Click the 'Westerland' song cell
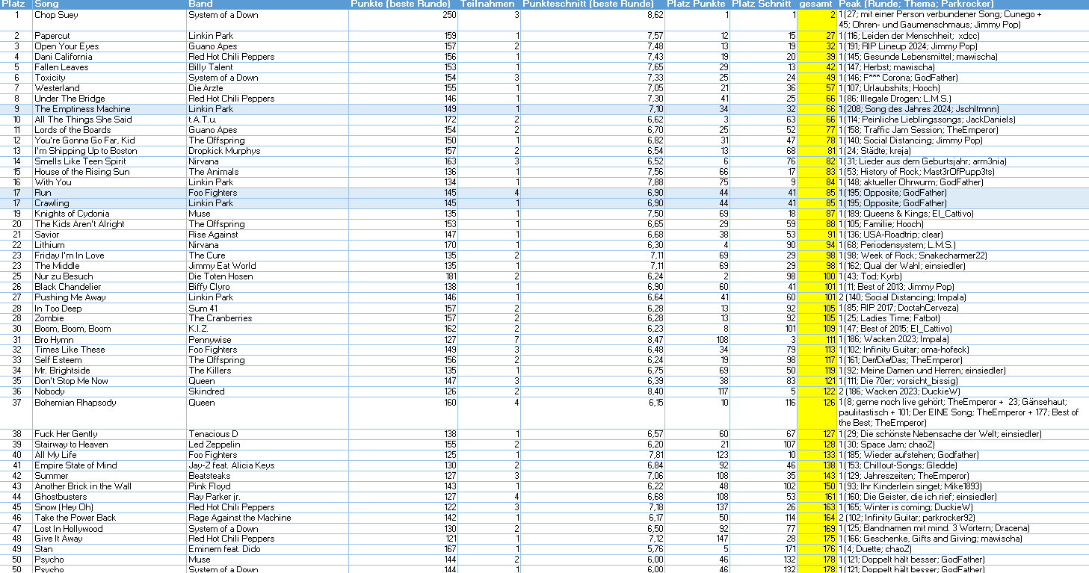This screenshot has height=573, width=1089. click(x=109, y=88)
